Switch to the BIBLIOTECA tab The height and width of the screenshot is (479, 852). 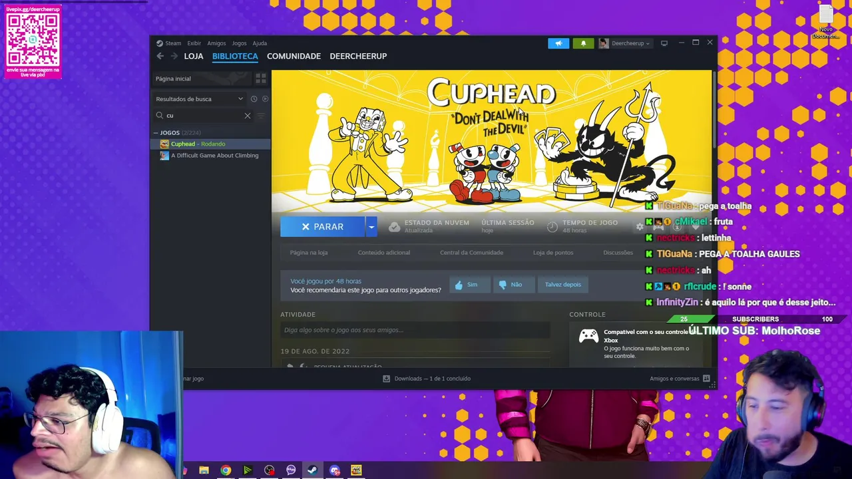point(235,56)
